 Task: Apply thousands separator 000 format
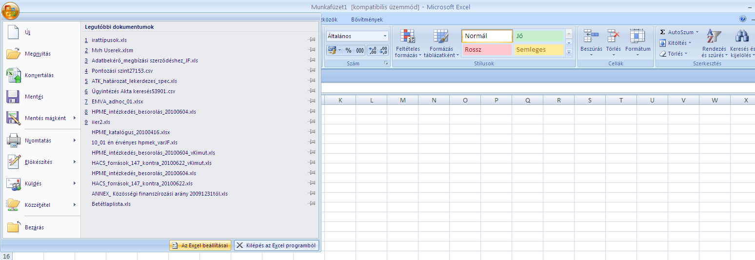click(360, 50)
